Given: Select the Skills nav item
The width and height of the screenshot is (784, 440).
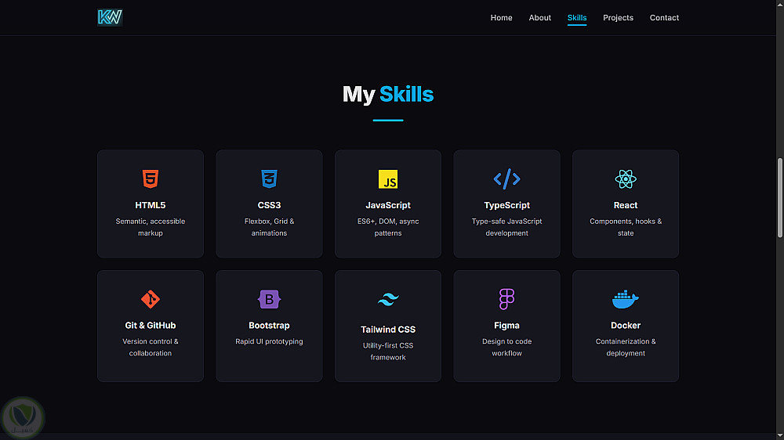Looking at the screenshot, I should pyautogui.click(x=577, y=17).
